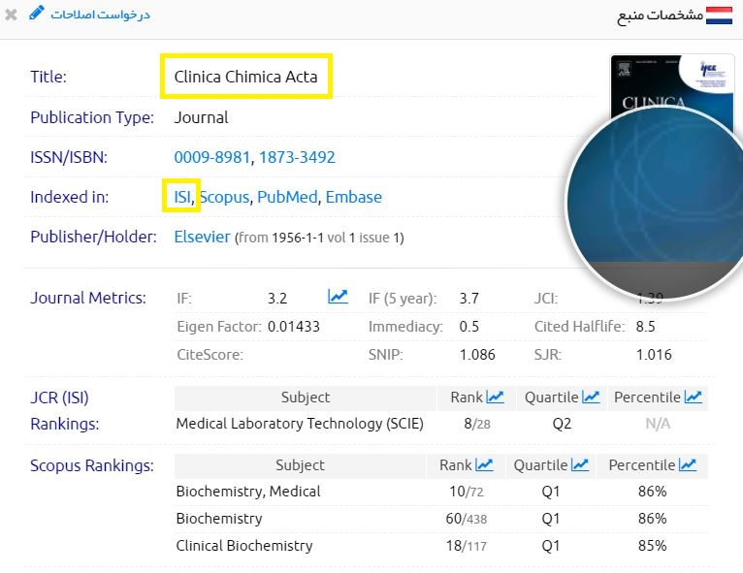Click the IF trend chart icon
The image size is (743, 573).
pos(338,297)
